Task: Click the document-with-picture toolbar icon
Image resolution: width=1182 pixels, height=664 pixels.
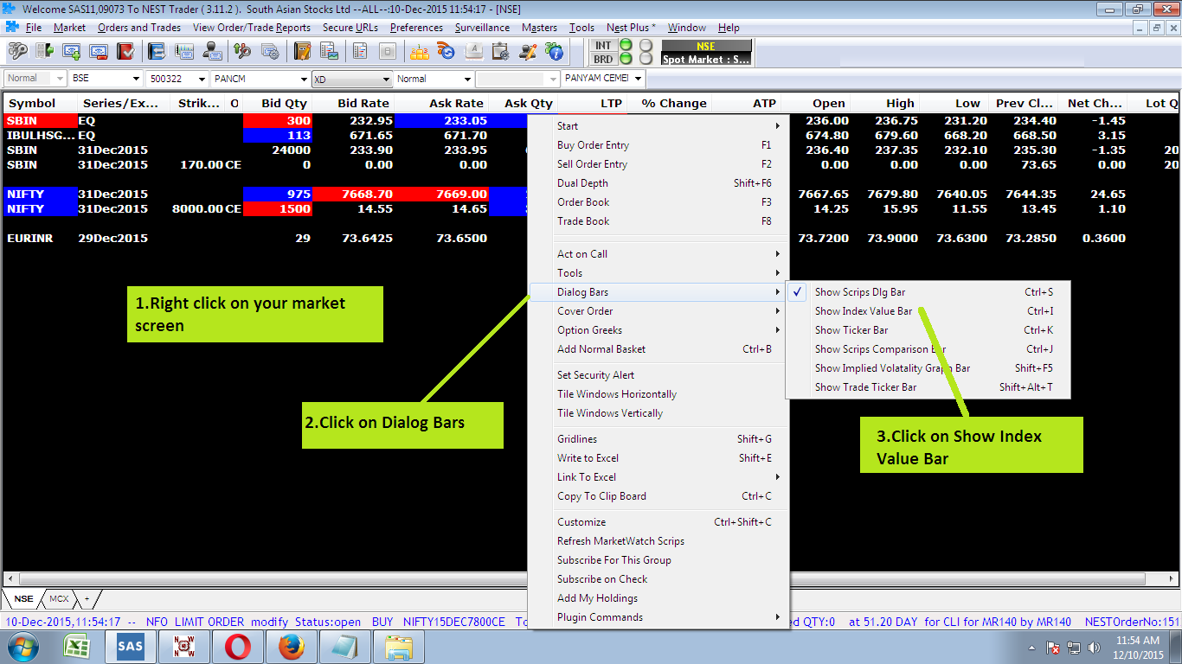Action: [x=329, y=51]
